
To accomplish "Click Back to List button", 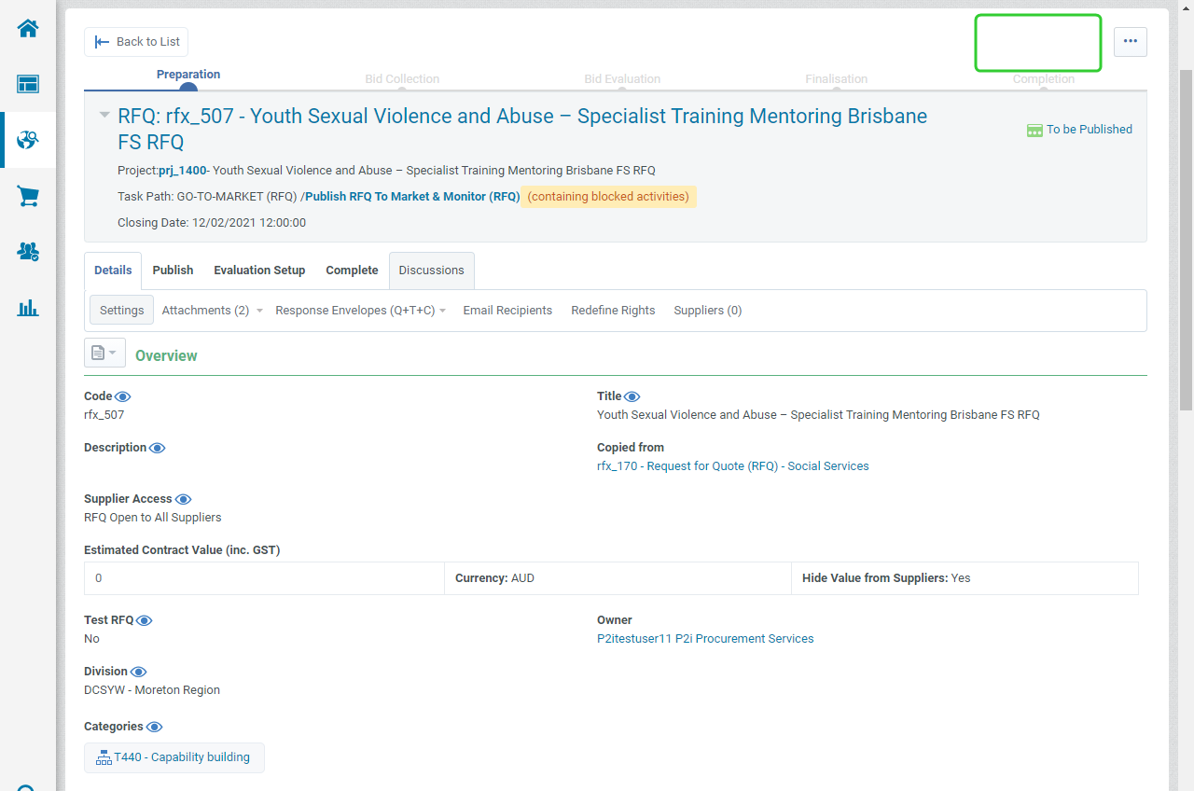I will (x=137, y=42).
